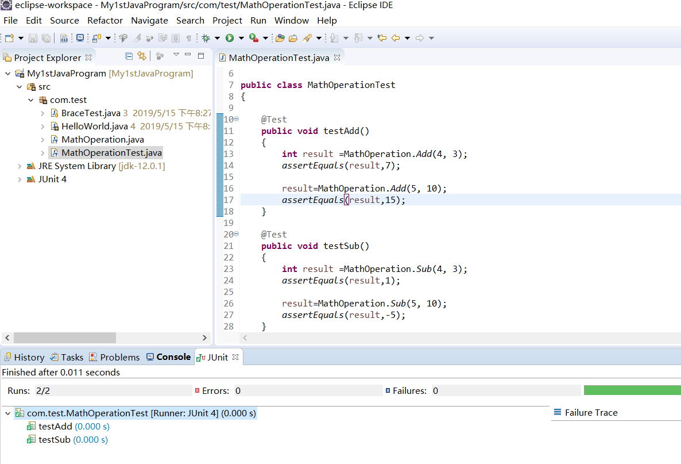The height and width of the screenshot is (464, 681).
Task: Open the Refactor menu
Action: (105, 21)
